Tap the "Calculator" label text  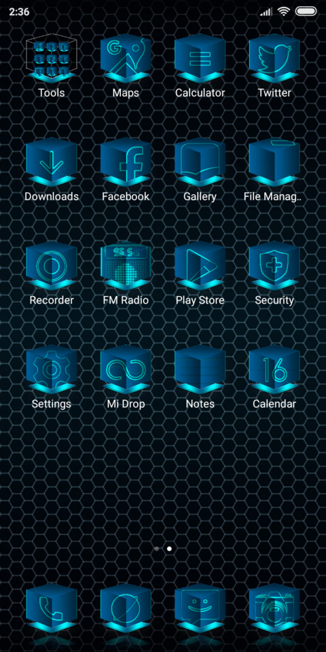pos(200,93)
